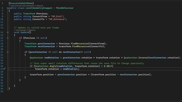The width and height of the screenshot is (182, 102).
Task: Click the "HP_Entrance" string literal
Action: coord(57,19)
